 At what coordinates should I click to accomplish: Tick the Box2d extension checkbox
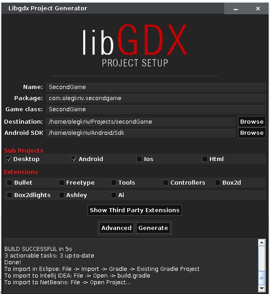click(x=218, y=183)
